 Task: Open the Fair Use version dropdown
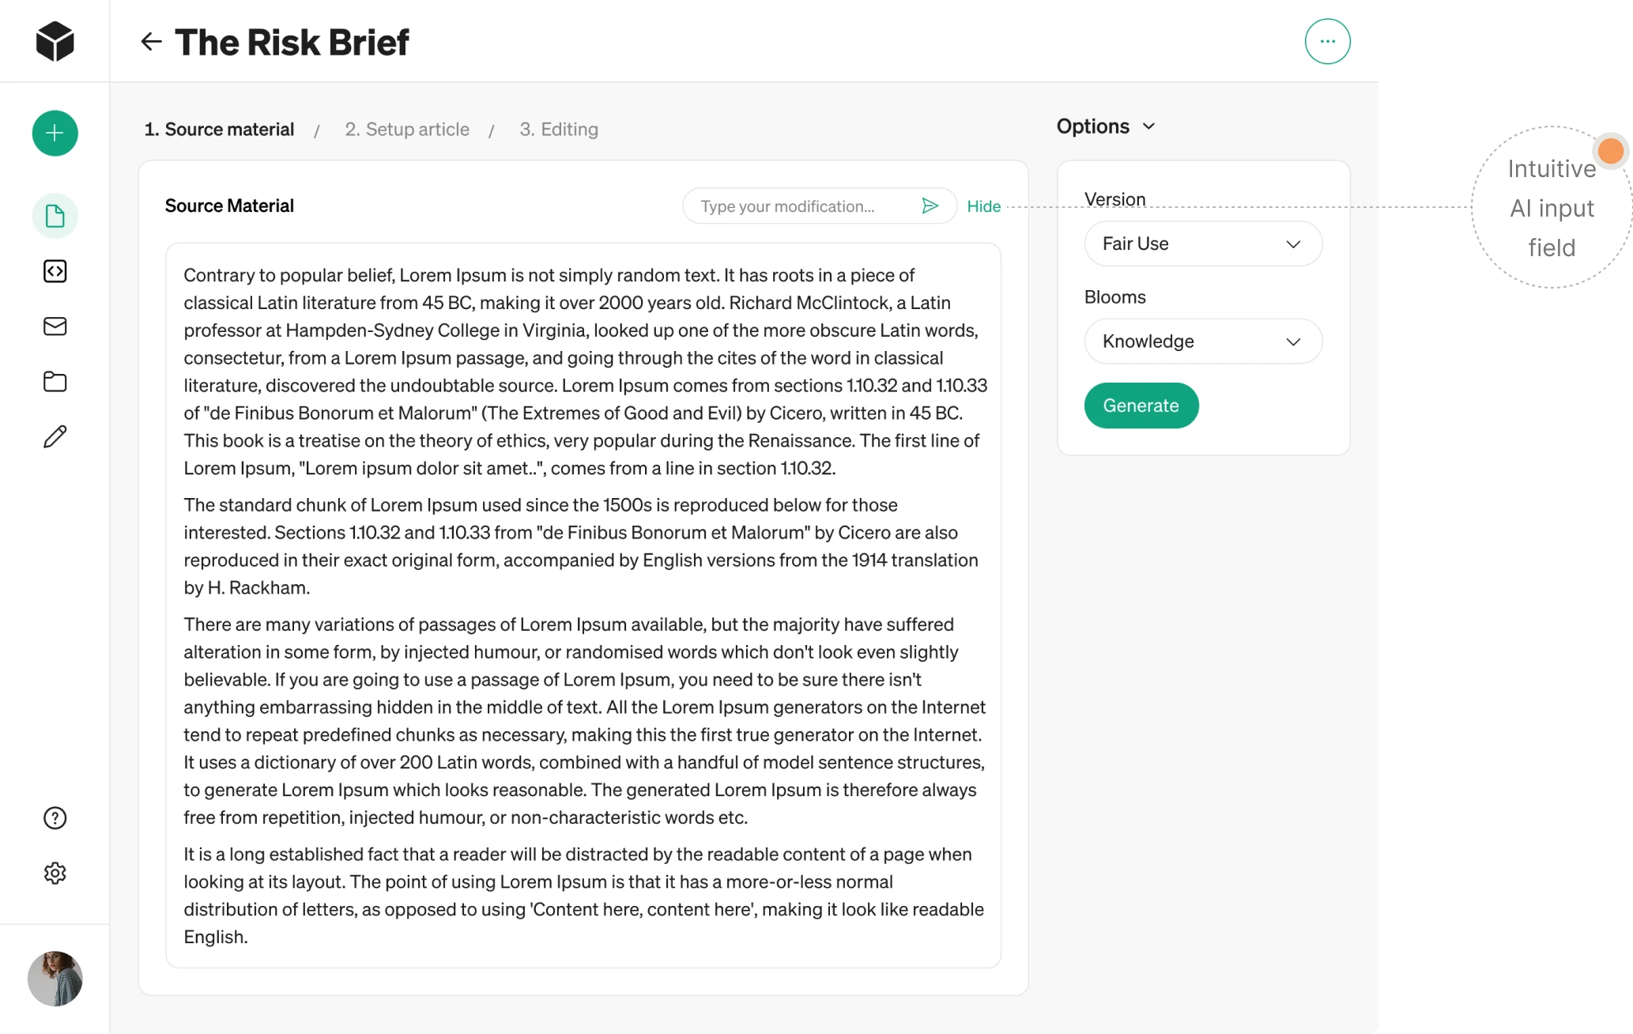[1202, 243]
